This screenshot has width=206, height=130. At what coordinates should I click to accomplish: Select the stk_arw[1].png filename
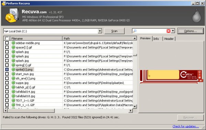tap(25, 78)
